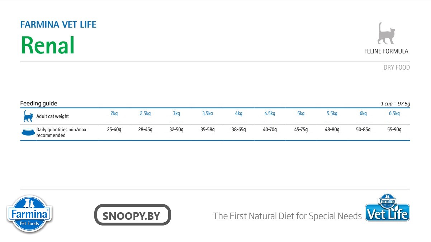Click the 38-65g daily quantity value
431x242 pixels.
(x=238, y=129)
